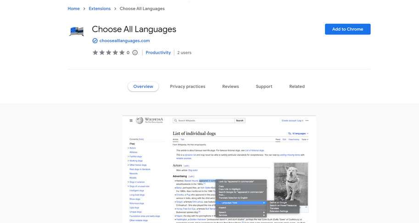419x223 pixels.
Task: Click the Choose All Languages extension logo
Action: (x=77, y=31)
